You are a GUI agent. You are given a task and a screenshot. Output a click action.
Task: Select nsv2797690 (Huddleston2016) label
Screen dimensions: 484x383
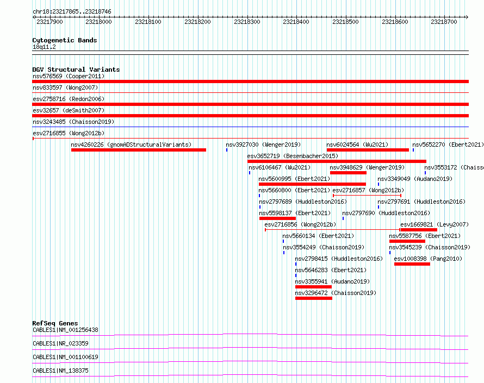coord(386,213)
